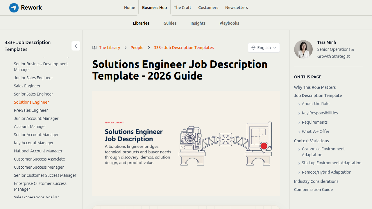Jump to Corporate Environment Adaptation subsection
Screen dimensions: 372x209
tap(323, 152)
